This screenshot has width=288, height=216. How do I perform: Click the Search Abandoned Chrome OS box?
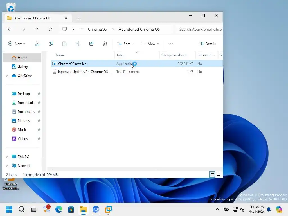pyautogui.click(x=199, y=29)
